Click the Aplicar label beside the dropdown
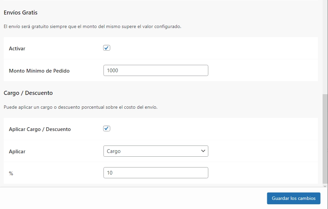The image size is (328, 209). [17, 152]
